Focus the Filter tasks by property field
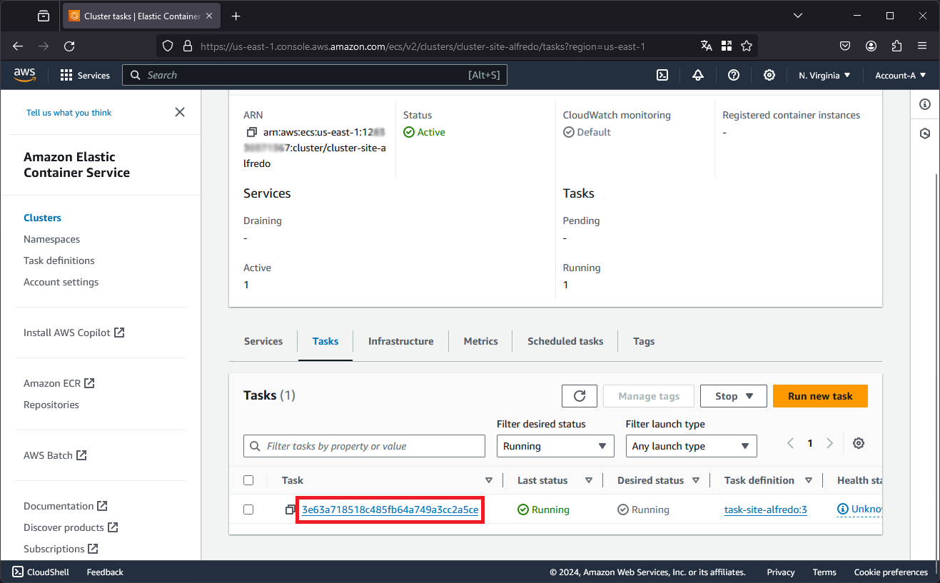Viewport: 940px width, 583px height. click(364, 446)
